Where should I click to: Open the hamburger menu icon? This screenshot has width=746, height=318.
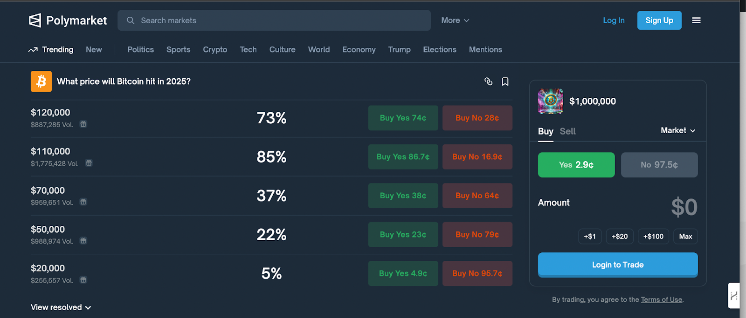696,20
